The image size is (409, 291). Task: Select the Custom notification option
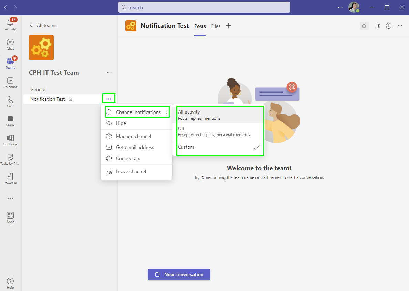tap(219, 147)
